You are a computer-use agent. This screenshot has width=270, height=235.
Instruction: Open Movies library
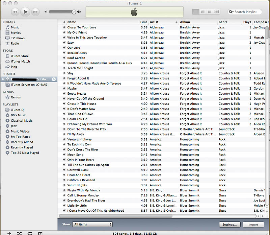click(x=16, y=32)
